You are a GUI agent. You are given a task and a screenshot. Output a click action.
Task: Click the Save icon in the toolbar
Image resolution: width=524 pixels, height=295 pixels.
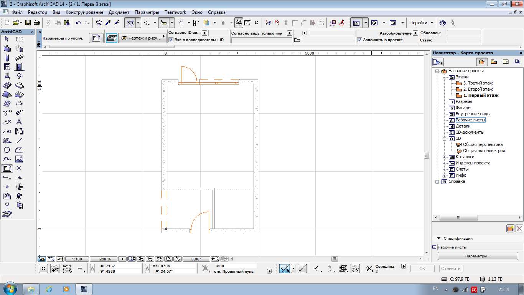[x=28, y=23]
